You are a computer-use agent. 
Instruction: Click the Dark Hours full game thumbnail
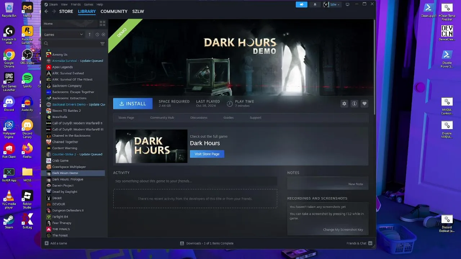[151, 146]
